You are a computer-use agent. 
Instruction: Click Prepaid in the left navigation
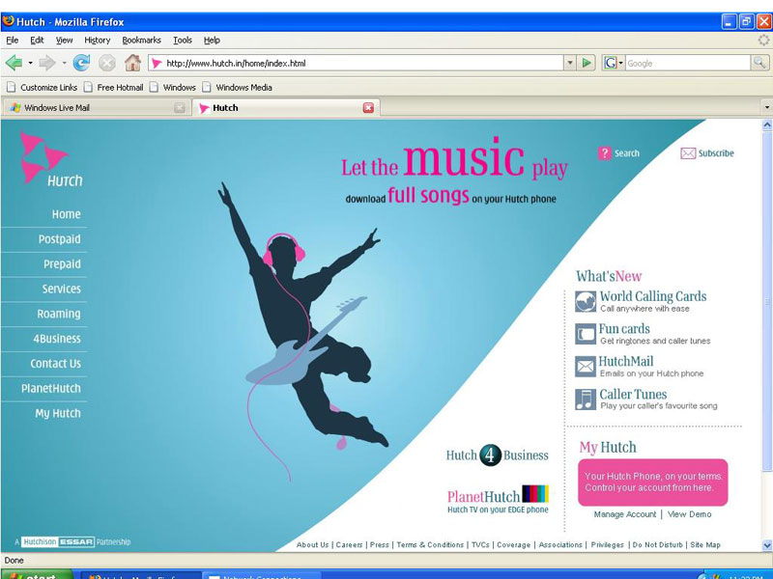62,264
